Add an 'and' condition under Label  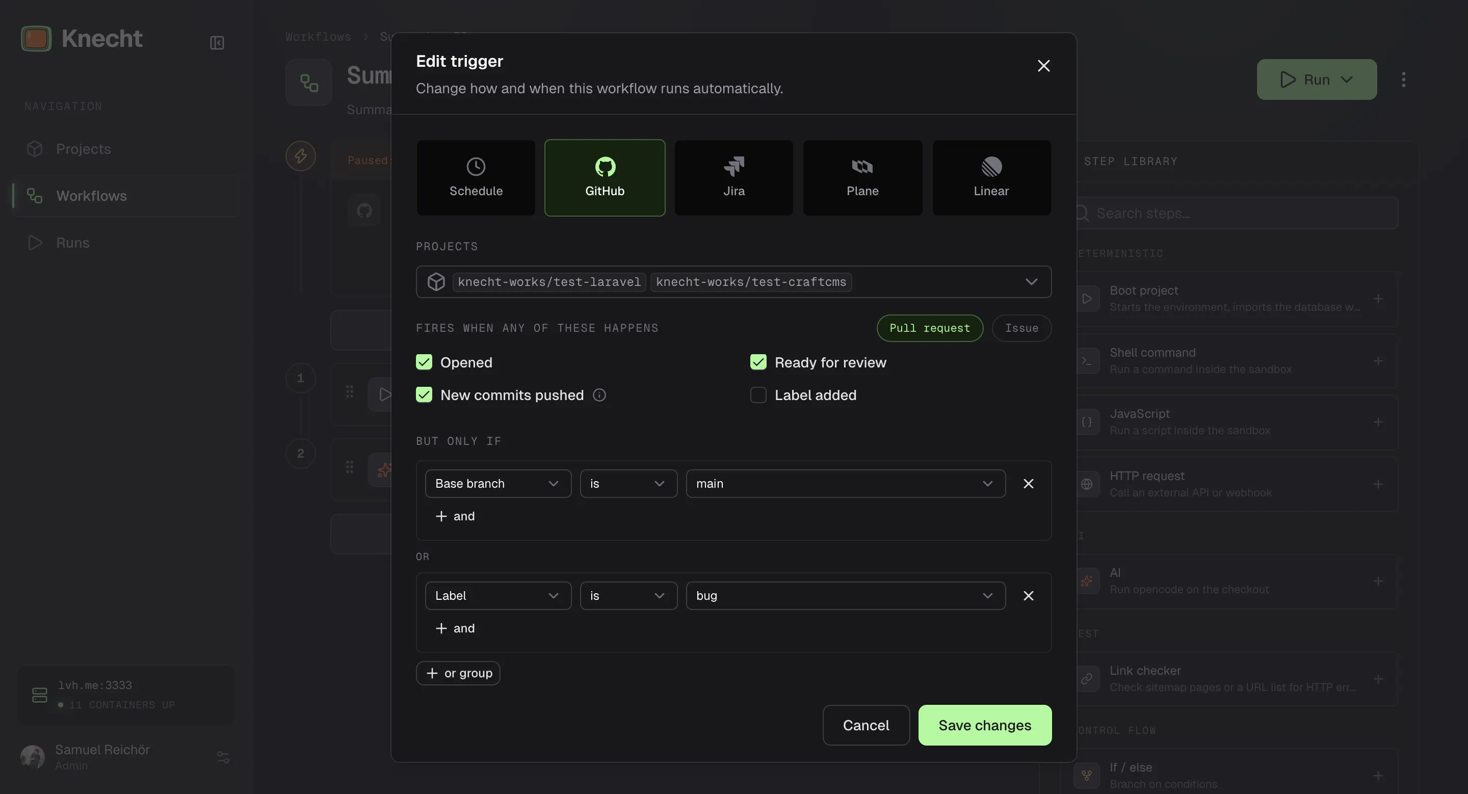tap(455, 628)
